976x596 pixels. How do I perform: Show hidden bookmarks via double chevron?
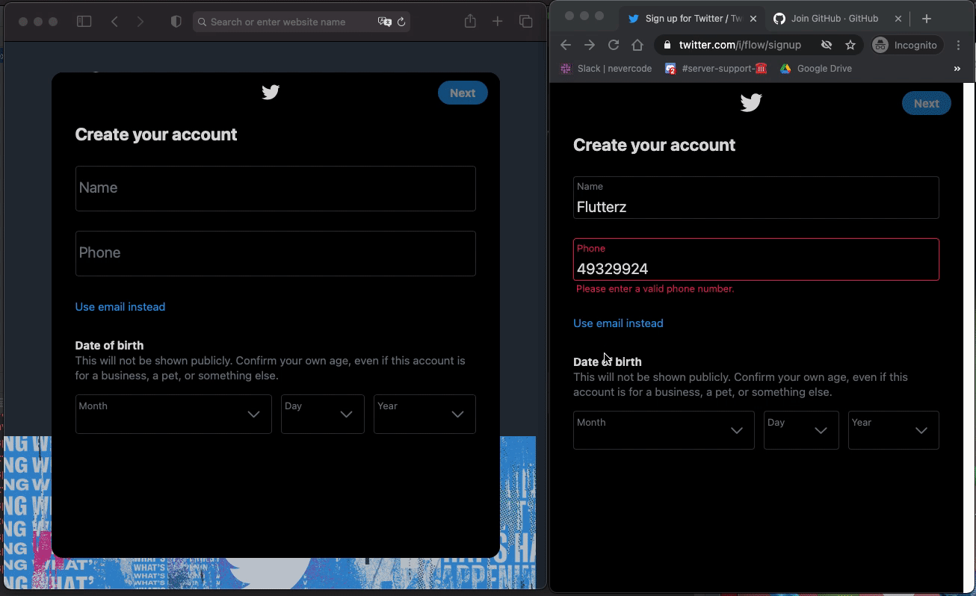point(957,68)
